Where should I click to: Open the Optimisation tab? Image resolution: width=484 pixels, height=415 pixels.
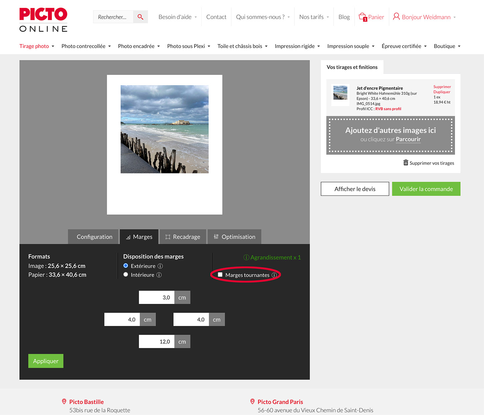[234, 237]
